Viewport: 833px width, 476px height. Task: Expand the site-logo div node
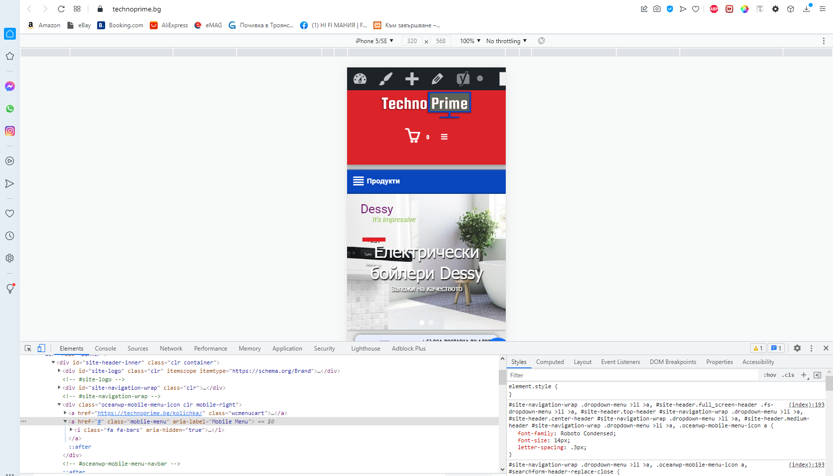[59, 371]
